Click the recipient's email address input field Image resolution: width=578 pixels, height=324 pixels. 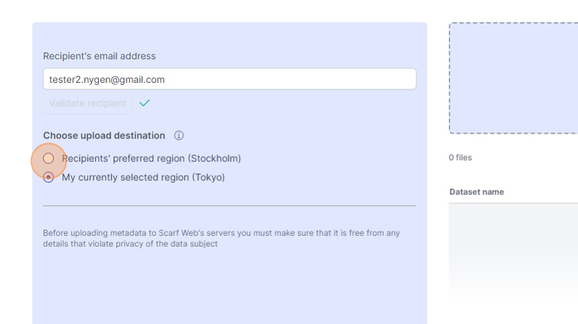(x=229, y=79)
